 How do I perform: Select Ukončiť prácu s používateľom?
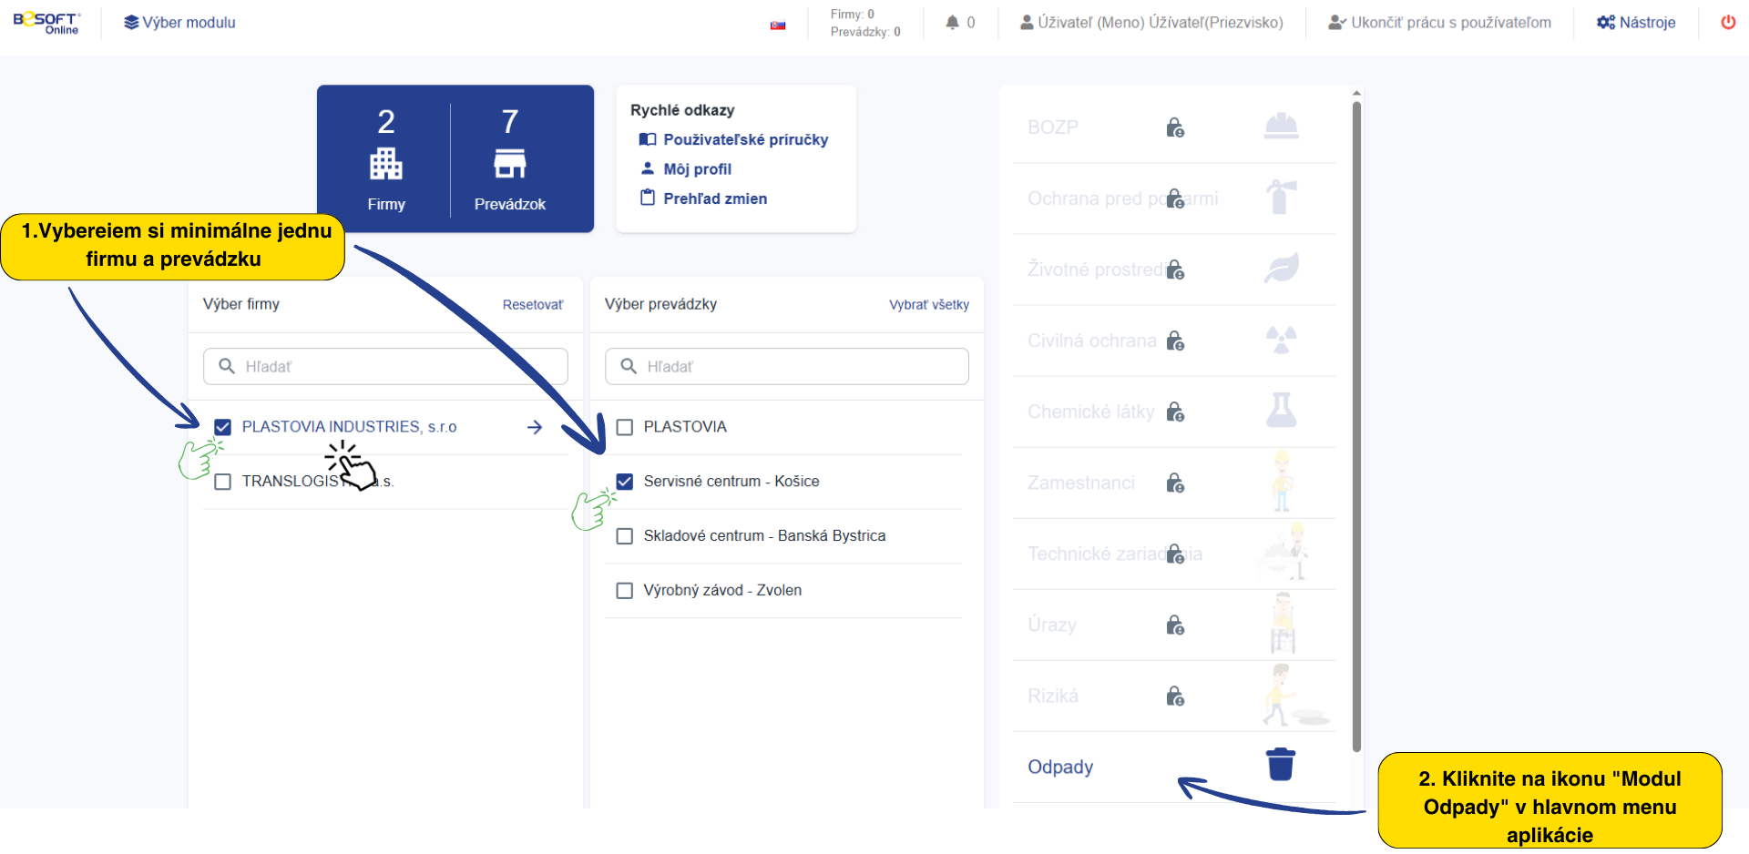(x=1439, y=23)
